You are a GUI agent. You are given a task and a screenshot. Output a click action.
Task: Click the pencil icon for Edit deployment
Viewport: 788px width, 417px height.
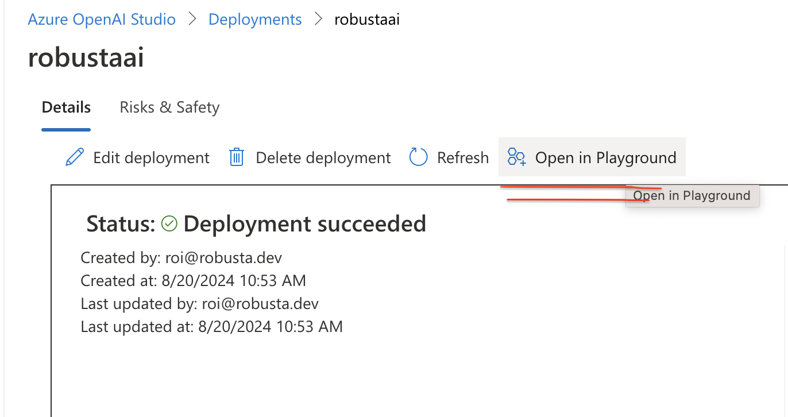click(75, 157)
